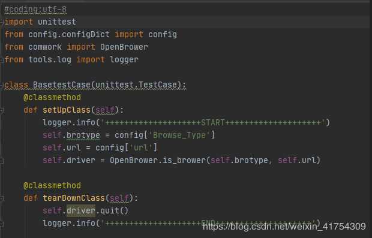This screenshot has width=372, height=238.
Task: Click 'config.configDict' module name
Action: click(69, 35)
